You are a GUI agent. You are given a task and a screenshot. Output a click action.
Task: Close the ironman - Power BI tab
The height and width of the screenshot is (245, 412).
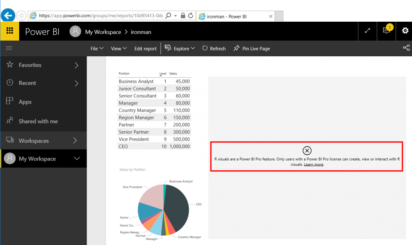click(271, 16)
